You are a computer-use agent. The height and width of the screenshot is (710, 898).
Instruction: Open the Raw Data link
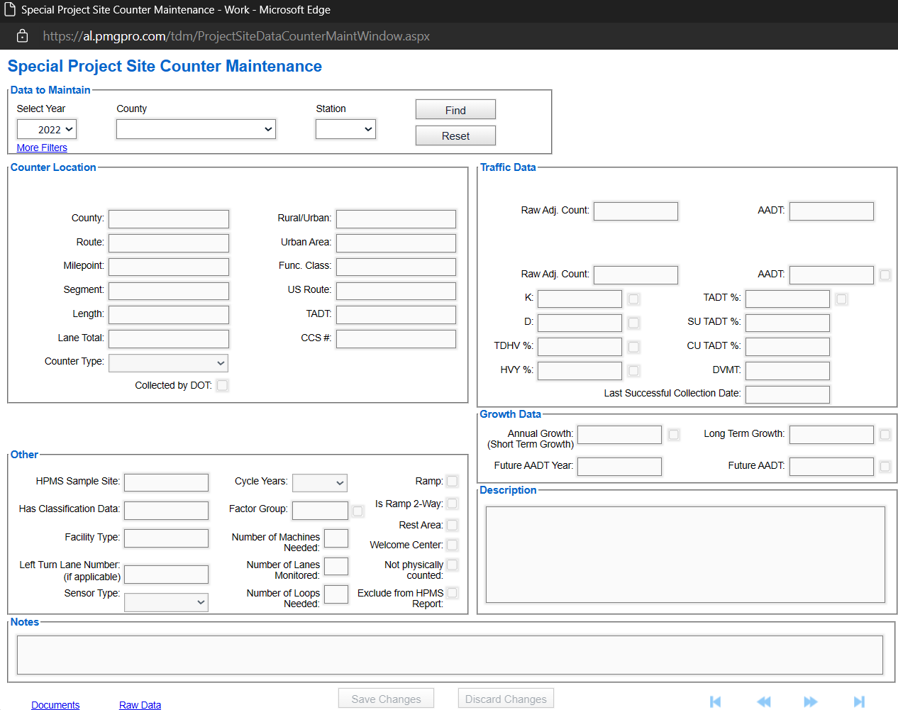pyautogui.click(x=139, y=704)
